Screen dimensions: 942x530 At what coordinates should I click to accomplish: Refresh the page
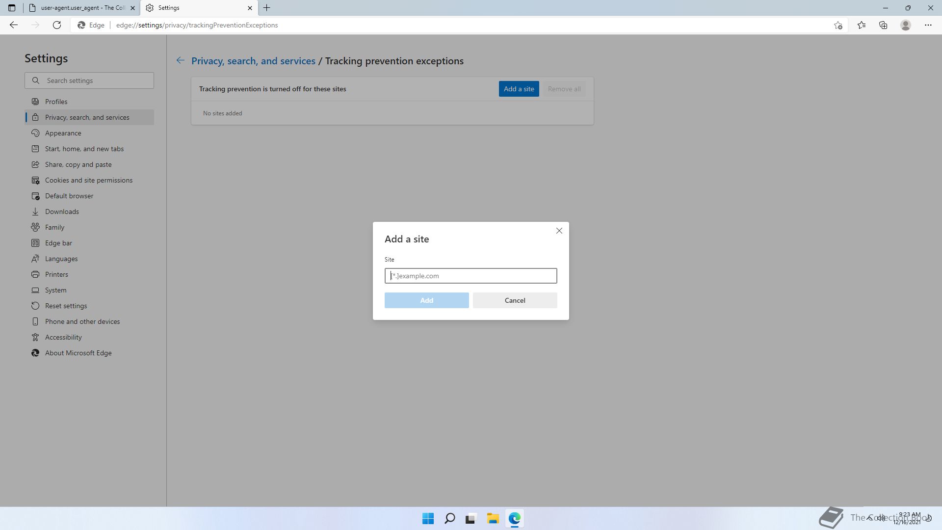pos(57,25)
